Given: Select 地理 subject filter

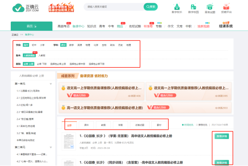Looking at the screenshot, I should pyautogui.click(x=128, y=45).
